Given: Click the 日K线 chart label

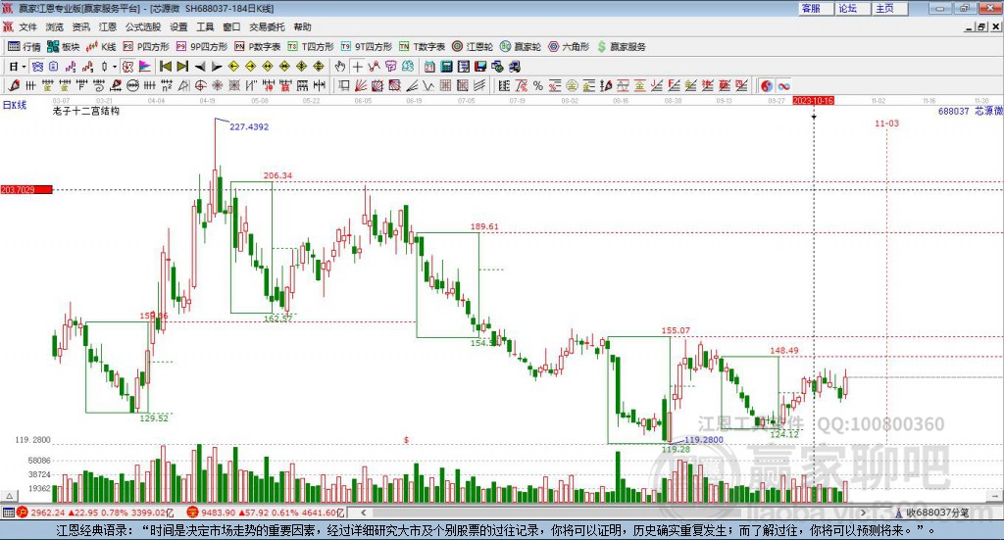Looking at the screenshot, I should (x=15, y=106).
